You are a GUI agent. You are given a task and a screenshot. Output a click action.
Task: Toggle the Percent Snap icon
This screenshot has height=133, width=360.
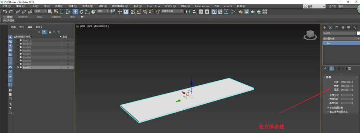click(x=145, y=12)
